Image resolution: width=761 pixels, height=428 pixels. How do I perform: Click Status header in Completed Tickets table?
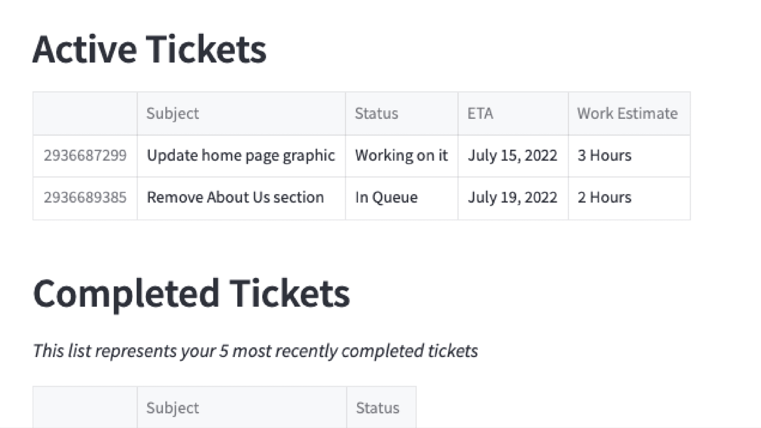point(378,408)
